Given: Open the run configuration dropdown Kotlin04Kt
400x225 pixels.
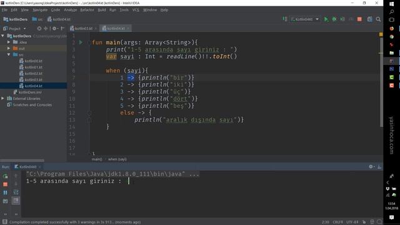Looking at the screenshot, I should [x=304, y=19].
